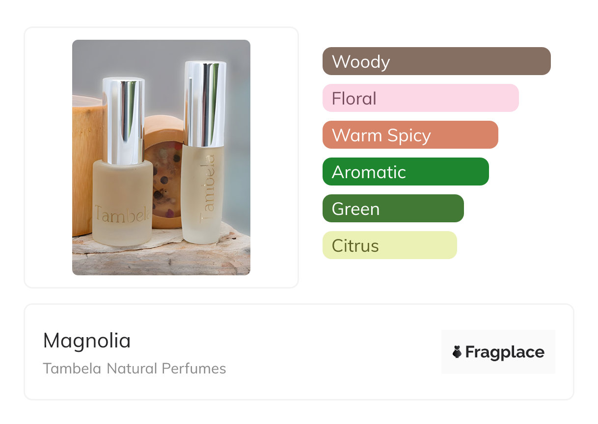Screen dimensions: 598x424
Task: Click the Tambela Natural Perfumes brand name
Action: pyautogui.click(x=134, y=369)
